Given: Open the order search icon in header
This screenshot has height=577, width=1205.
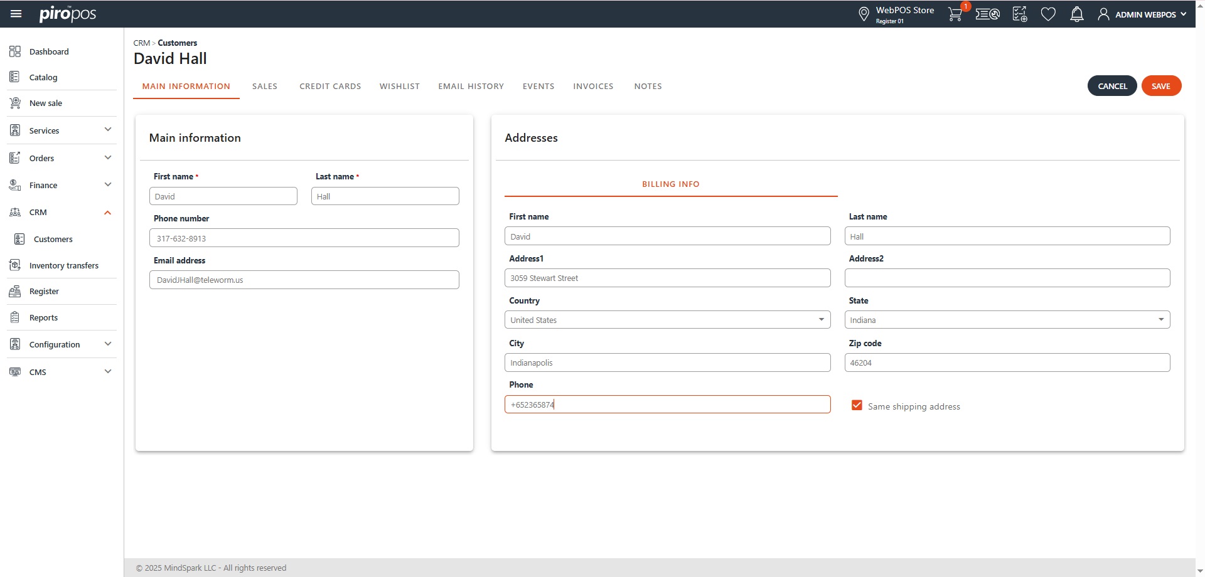Looking at the screenshot, I should point(987,14).
